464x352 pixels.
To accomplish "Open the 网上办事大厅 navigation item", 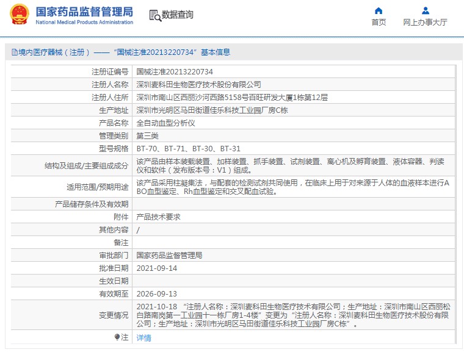I will tap(426, 22).
